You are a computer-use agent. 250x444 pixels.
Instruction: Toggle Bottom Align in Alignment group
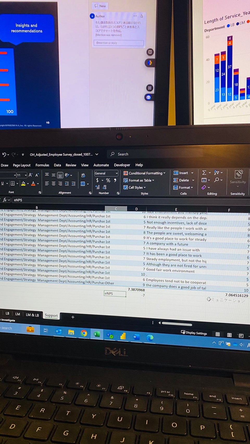(x=60, y=175)
